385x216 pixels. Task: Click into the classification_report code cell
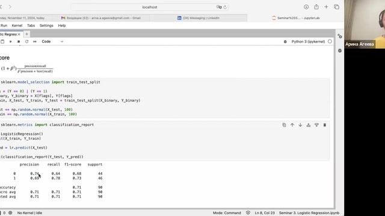[x=164, y=141]
